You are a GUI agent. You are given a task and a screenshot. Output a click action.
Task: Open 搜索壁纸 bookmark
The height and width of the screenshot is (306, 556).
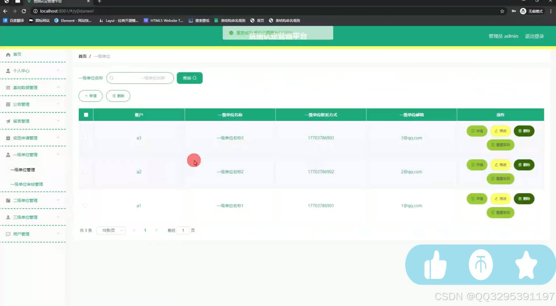(199, 20)
